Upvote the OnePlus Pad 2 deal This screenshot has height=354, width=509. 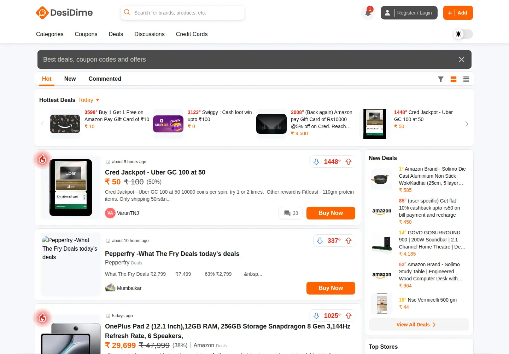(x=349, y=316)
